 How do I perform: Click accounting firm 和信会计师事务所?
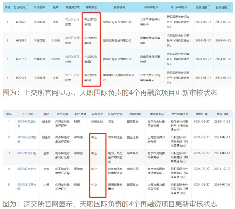(179, 126)
